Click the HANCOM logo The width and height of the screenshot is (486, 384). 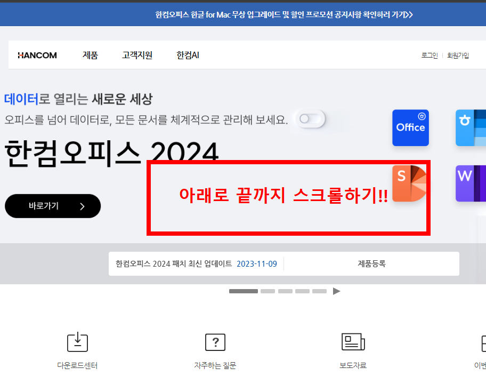tap(37, 54)
